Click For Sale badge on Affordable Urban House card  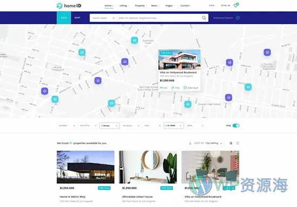coord(166,188)
